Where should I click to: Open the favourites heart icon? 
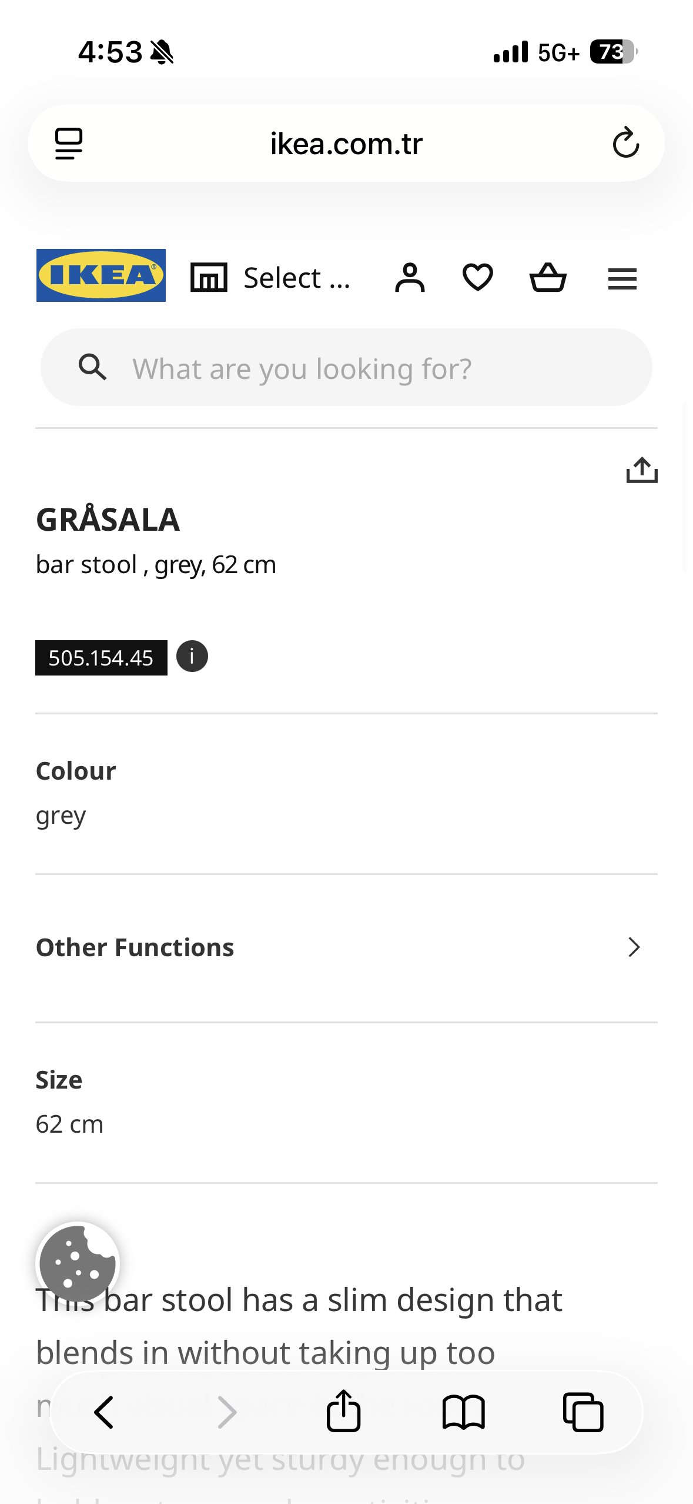[x=477, y=278]
